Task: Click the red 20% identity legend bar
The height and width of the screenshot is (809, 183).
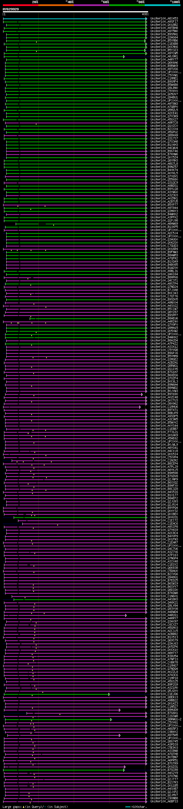Action: pyautogui.click(x=21, y=5)
